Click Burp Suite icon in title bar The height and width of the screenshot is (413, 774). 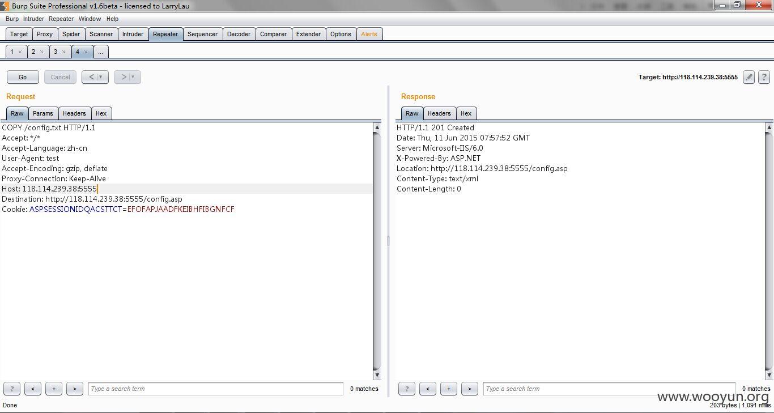pyautogui.click(x=5, y=6)
